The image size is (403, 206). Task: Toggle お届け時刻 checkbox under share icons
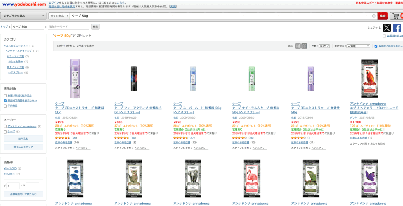(384, 36)
